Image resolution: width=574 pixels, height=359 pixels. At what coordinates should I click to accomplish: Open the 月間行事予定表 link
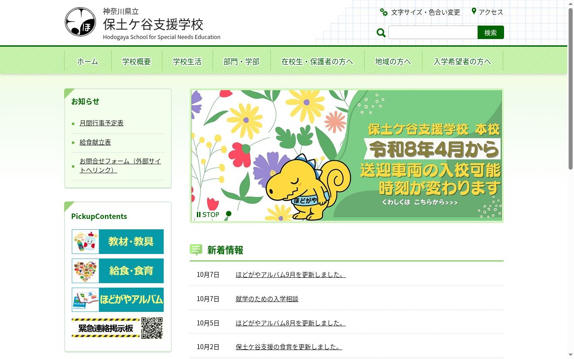pos(101,123)
